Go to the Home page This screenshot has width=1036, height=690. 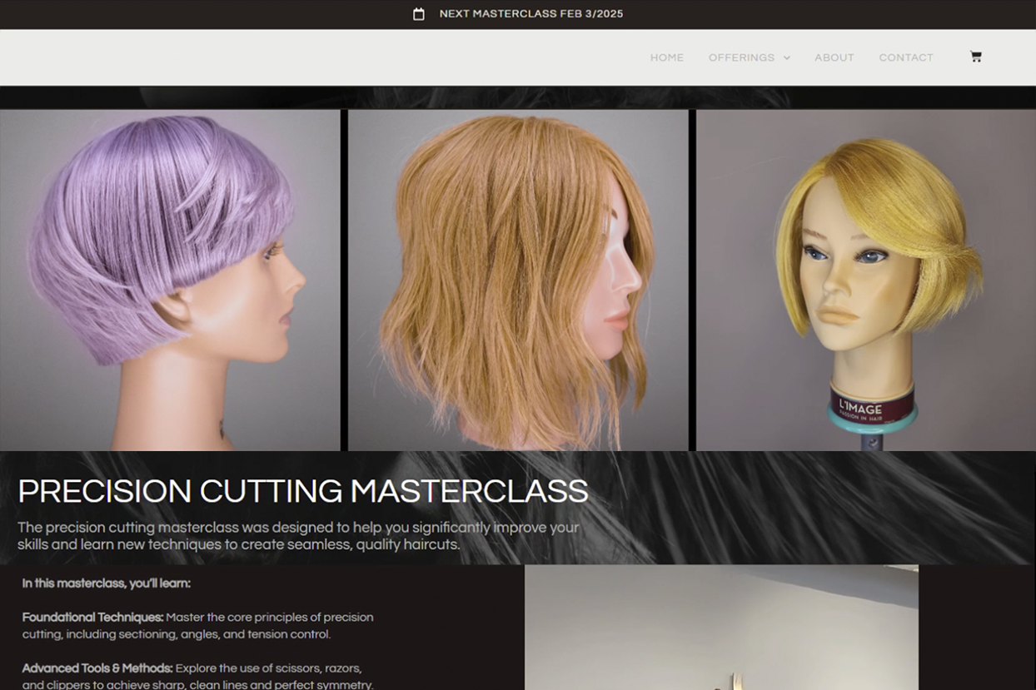pyautogui.click(x=666, y=57)
